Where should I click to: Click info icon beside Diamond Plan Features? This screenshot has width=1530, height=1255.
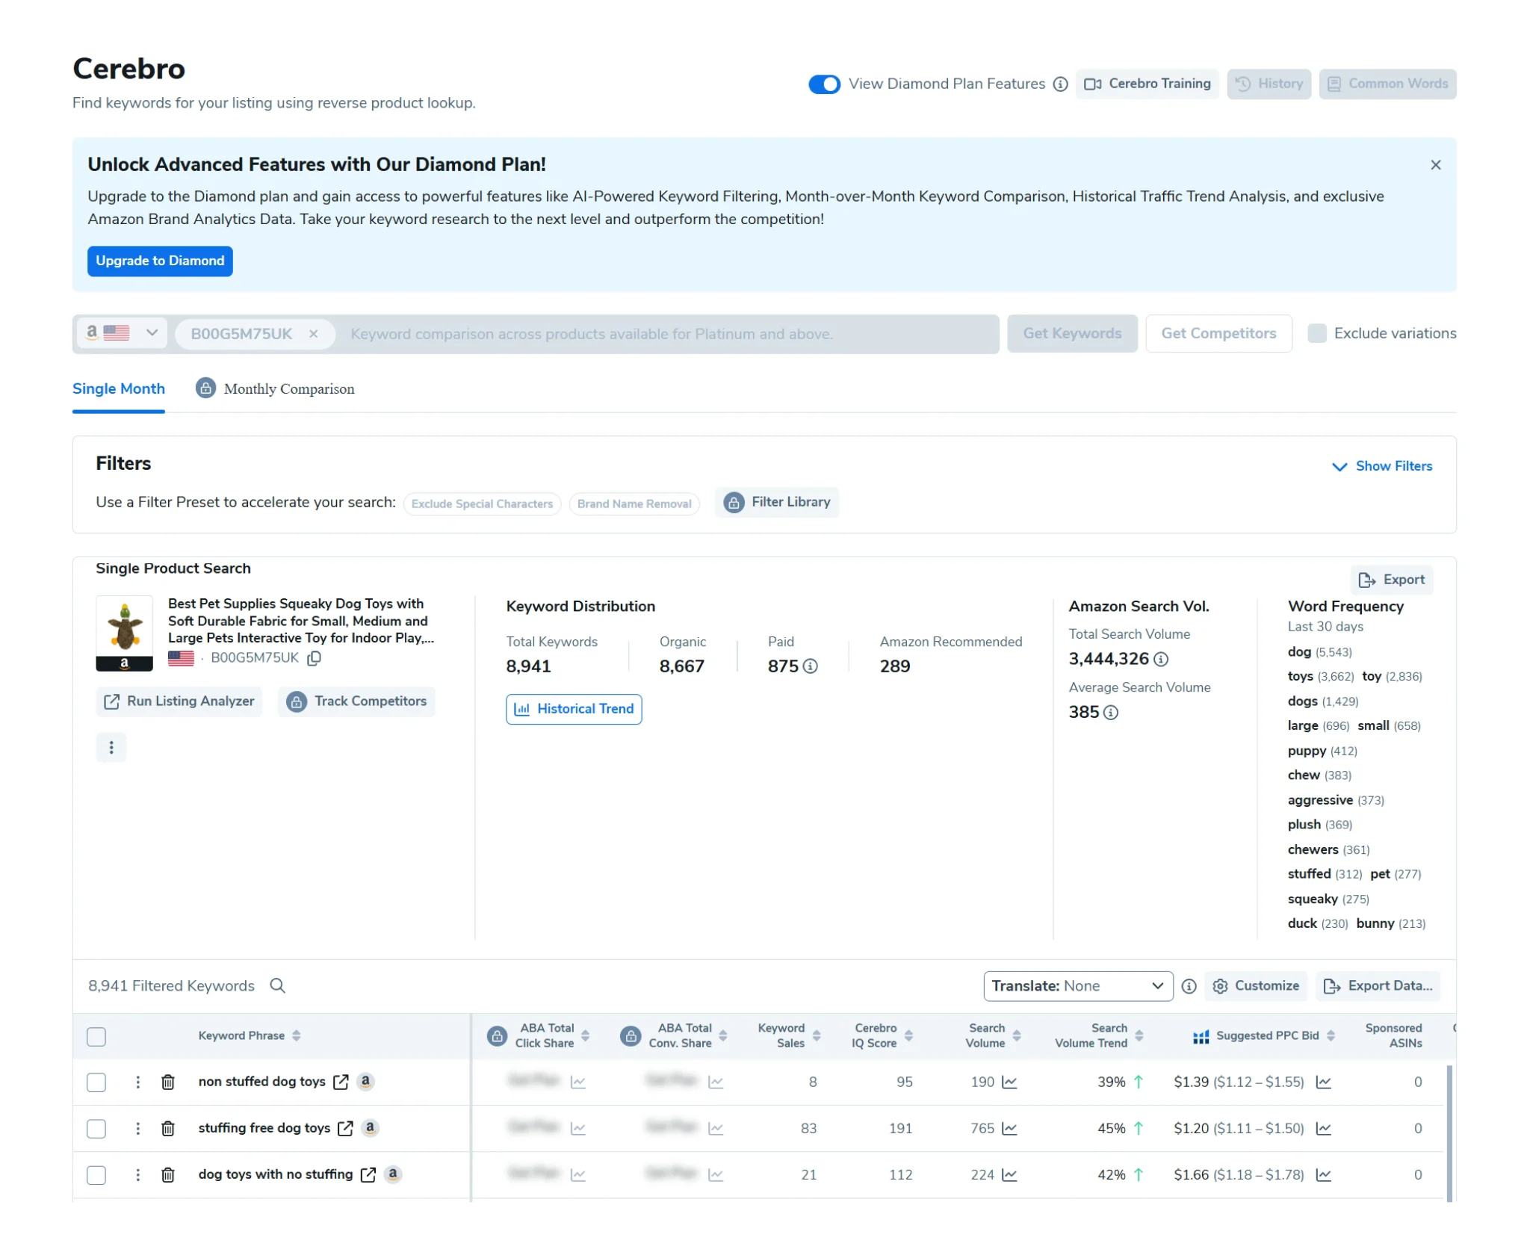(1059, 84)
